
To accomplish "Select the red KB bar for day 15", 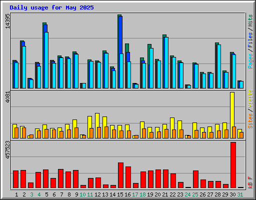I will 120,175.
